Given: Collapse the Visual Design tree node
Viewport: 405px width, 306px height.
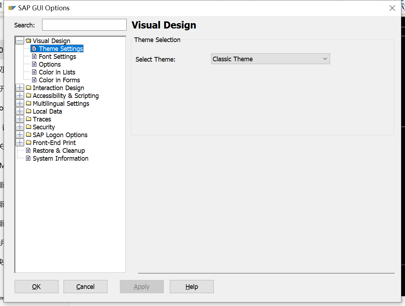Looking at the screenshot, I should coord(20,41).
